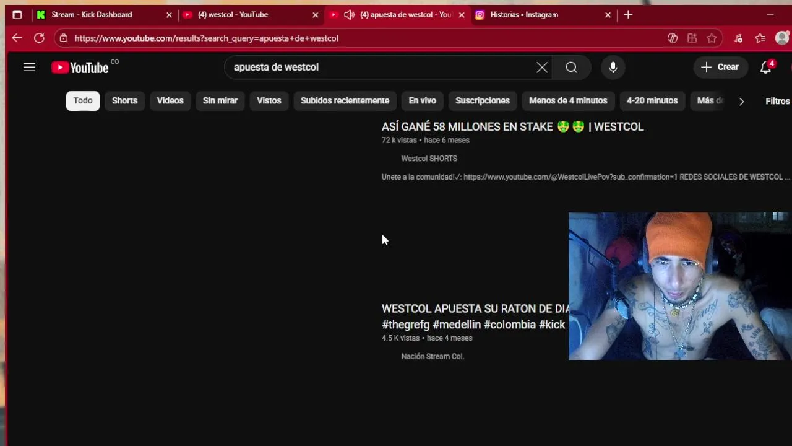Open the Nación Stream Col. channel

(433, 356)
